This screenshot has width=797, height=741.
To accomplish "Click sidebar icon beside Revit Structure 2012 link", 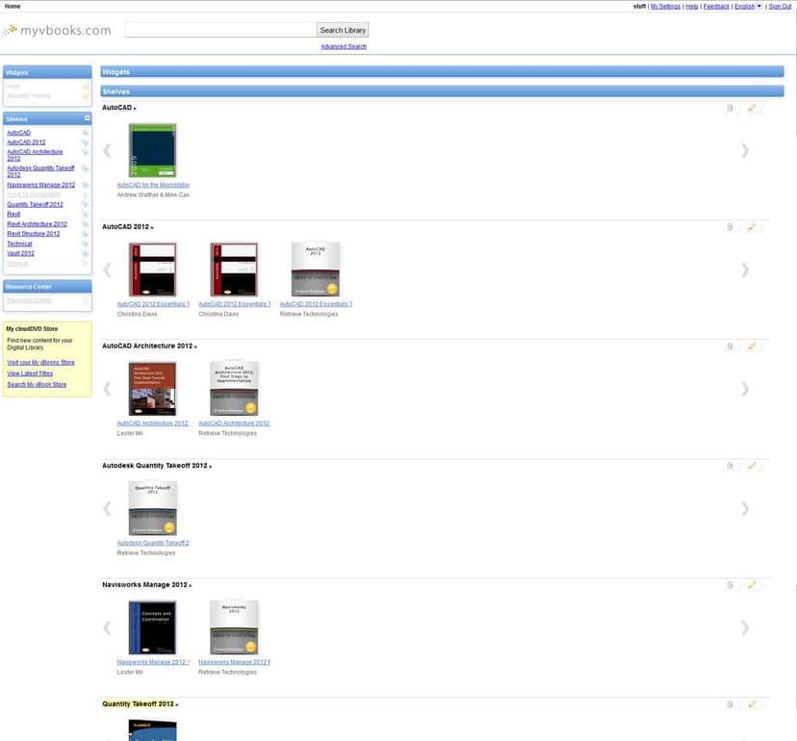I will click(85, 234).
